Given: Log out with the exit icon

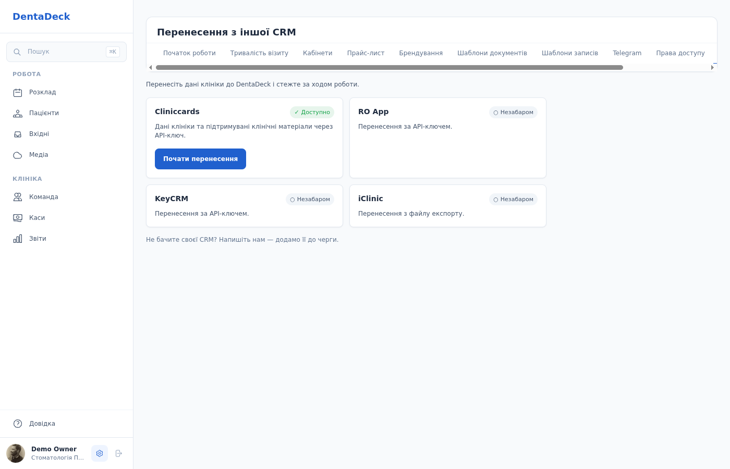Looking at the screenshot, I should pyautogui.click(x=118, y=453).
